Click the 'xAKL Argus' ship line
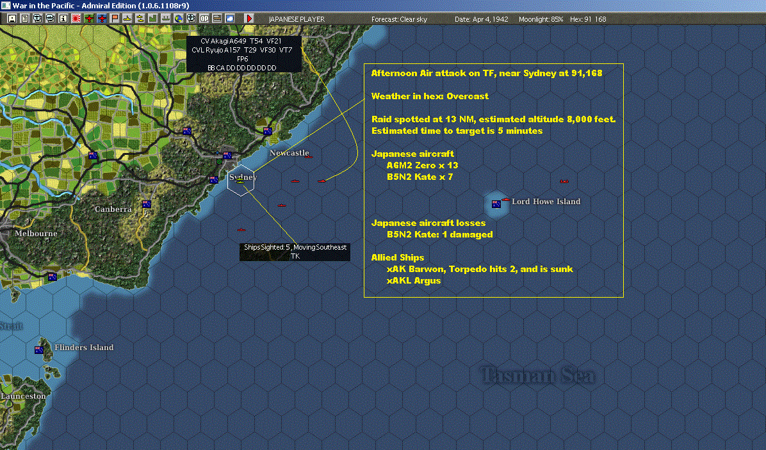 tap(414, 280)
